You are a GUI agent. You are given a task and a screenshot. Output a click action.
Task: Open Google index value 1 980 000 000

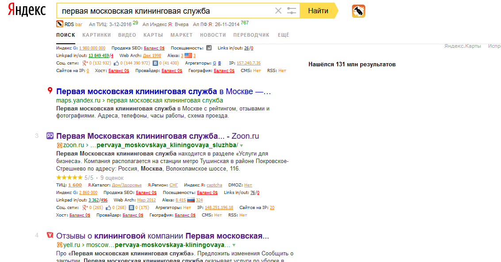(92, 48)
